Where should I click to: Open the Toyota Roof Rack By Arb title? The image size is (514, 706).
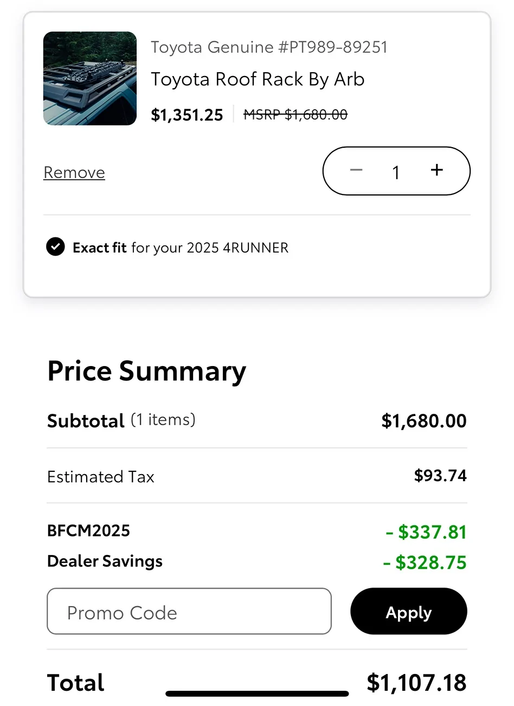click(x=258, y=79)
